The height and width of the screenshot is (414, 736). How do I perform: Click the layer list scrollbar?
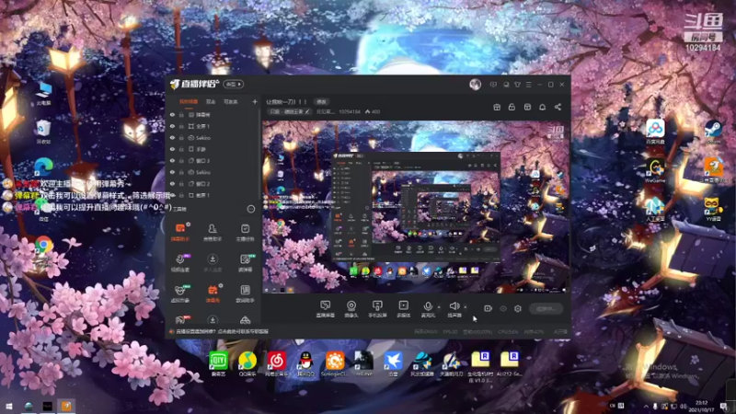click(259, 155)
